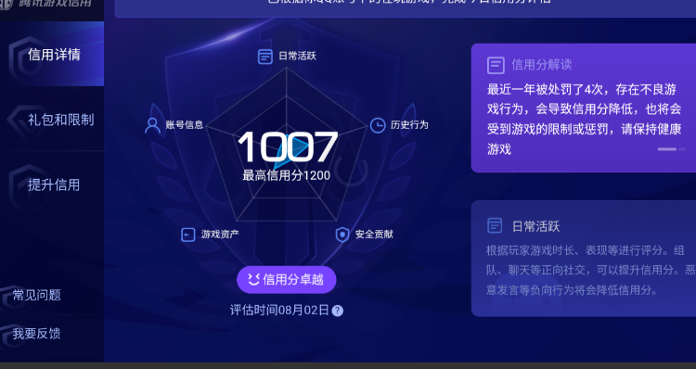Switch to 礼包和限制 sidebar tab

pyautogui.click(x=52, y=120)
